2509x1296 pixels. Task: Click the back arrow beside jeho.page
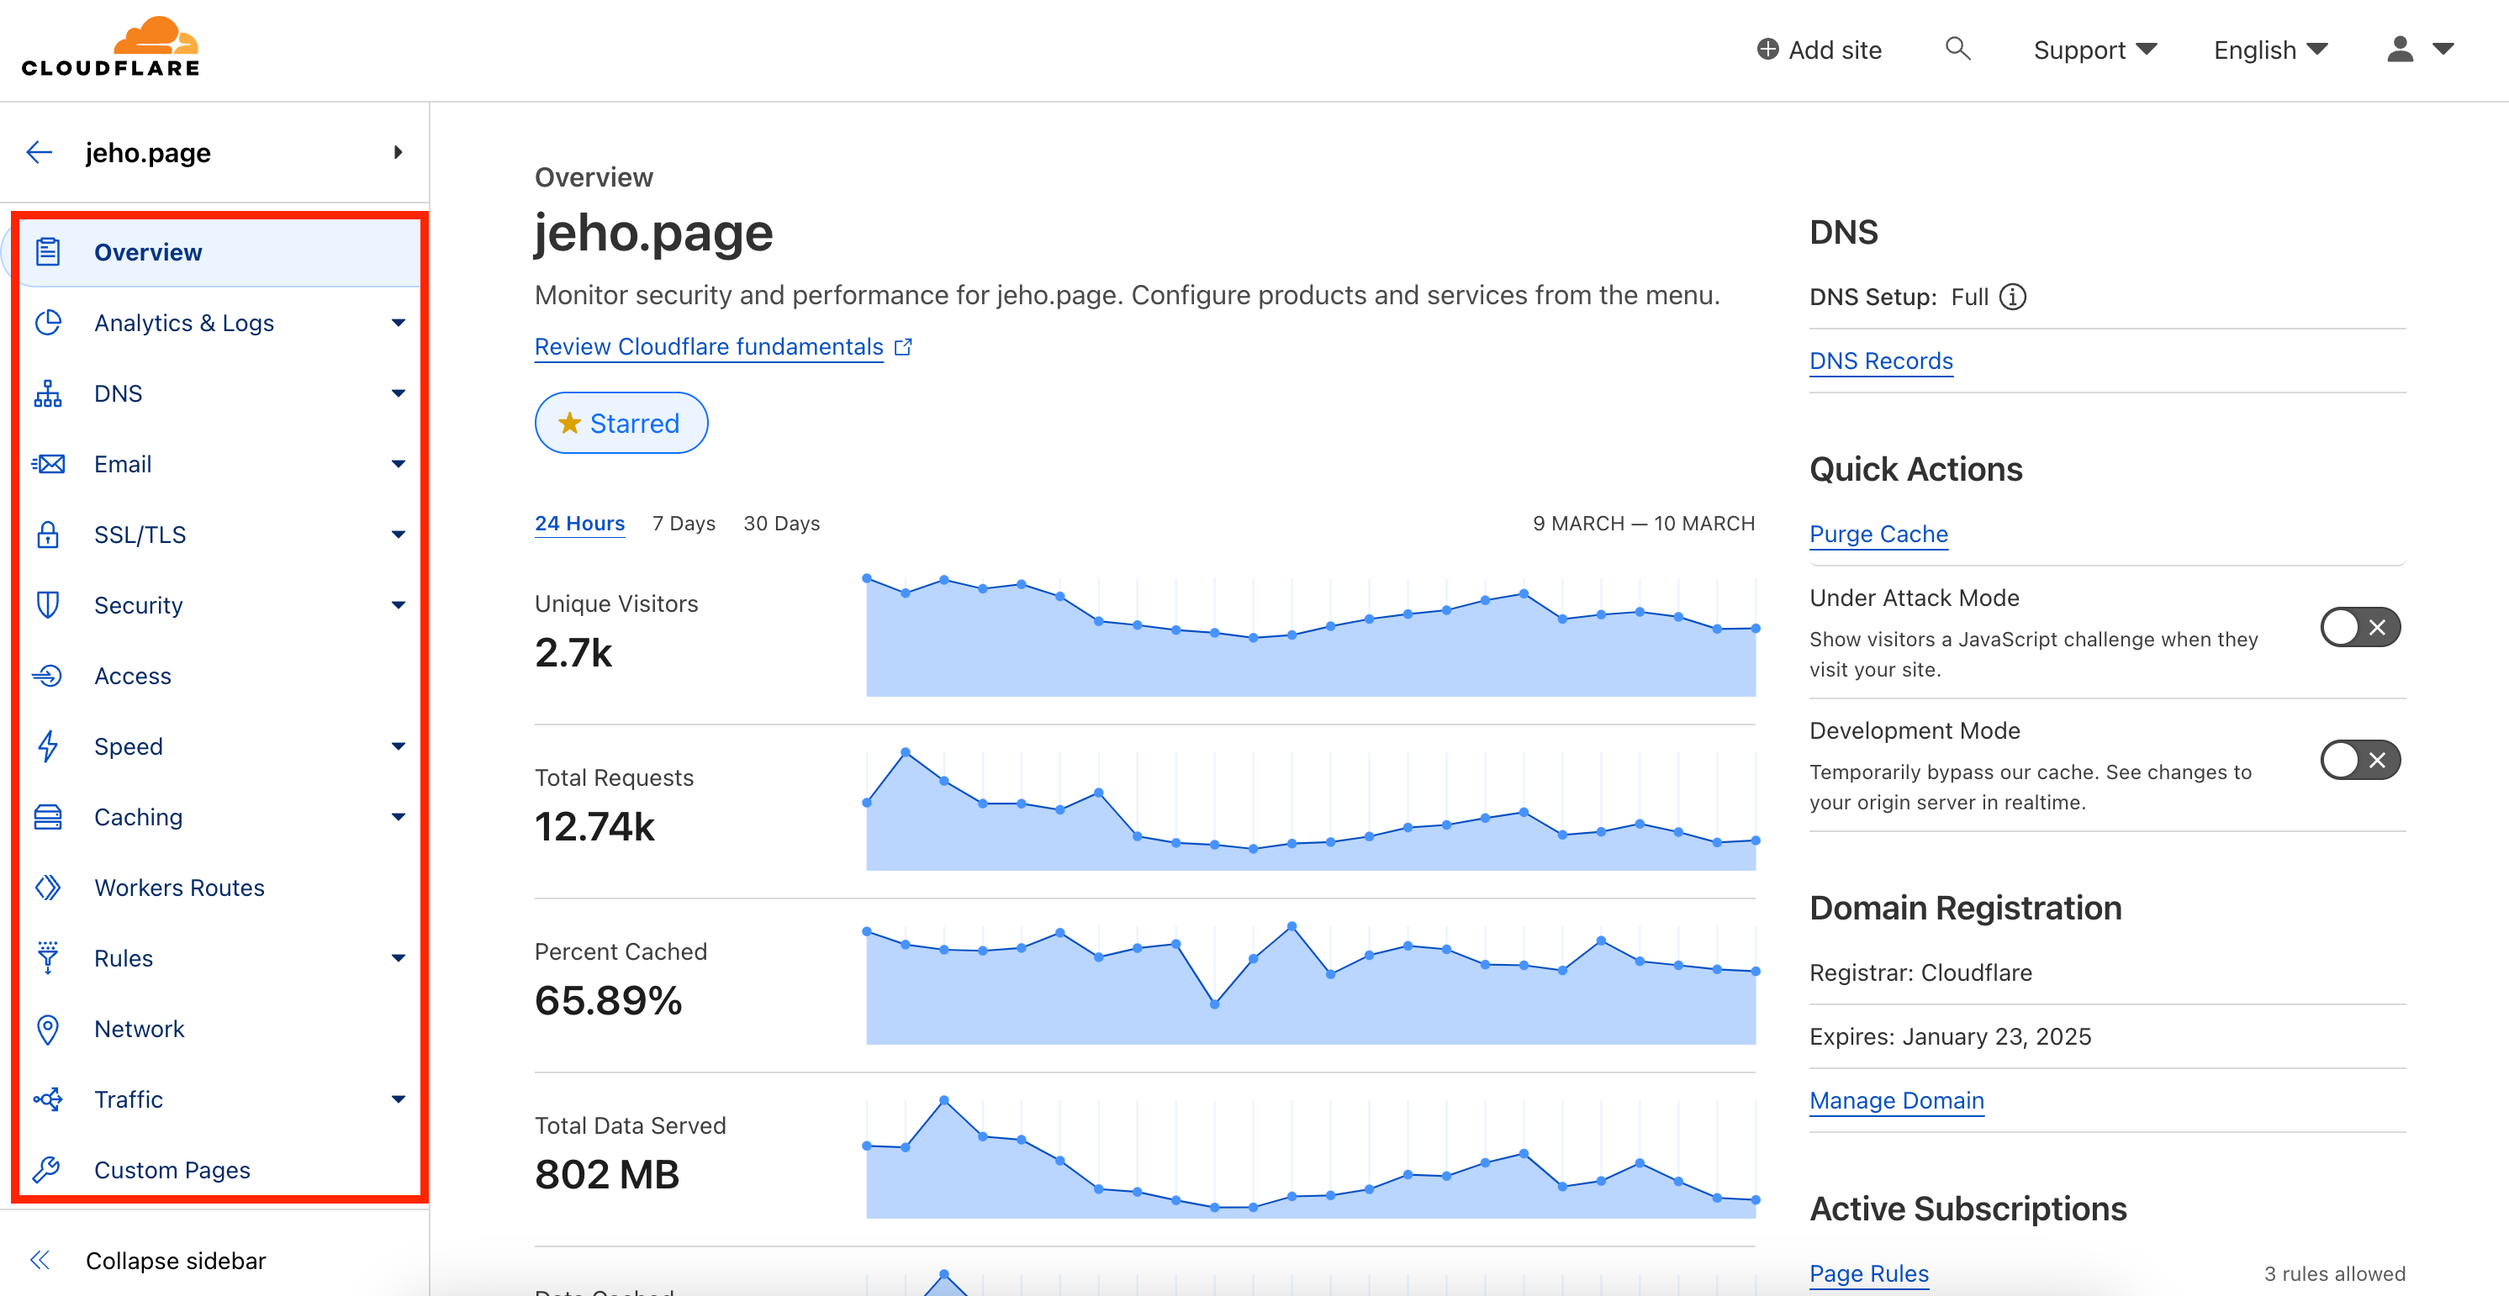39,152
